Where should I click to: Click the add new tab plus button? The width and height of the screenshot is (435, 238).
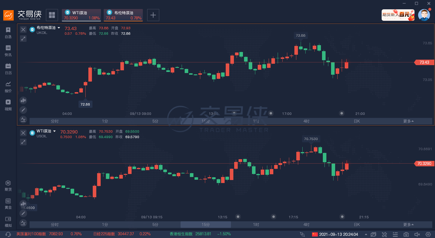(153, 15)
